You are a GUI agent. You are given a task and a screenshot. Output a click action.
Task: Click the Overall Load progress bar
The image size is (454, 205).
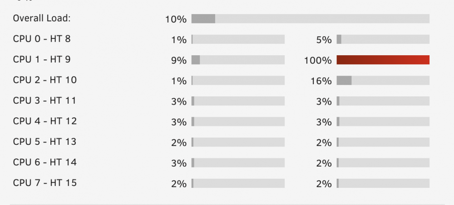pos(311,19)
